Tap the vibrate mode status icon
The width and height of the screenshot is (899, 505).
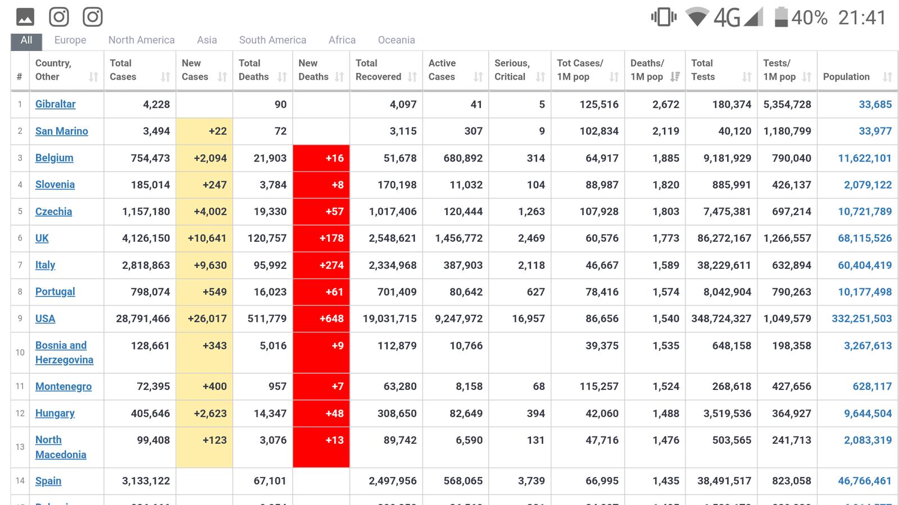(x=664, y=17)
